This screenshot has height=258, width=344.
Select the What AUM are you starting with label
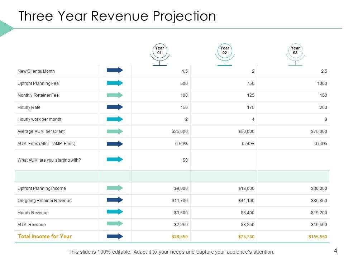click(x=49, y=160)
